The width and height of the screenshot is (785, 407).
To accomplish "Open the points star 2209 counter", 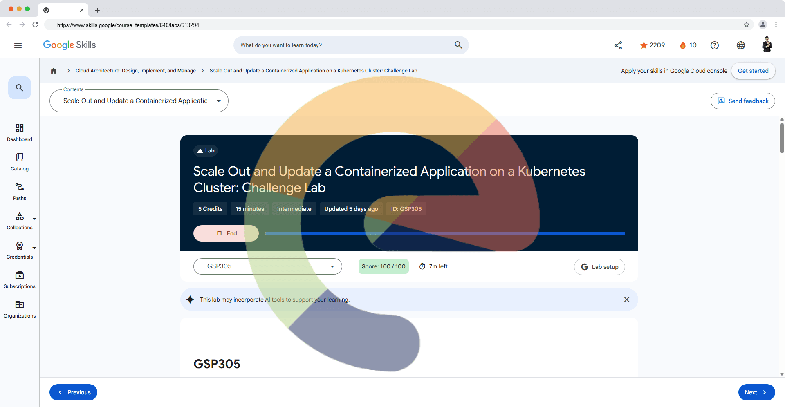I will click(653, 45).
